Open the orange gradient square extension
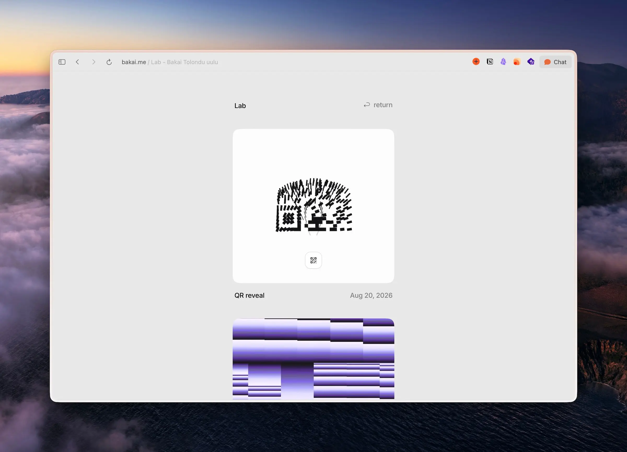Image resolution: width=627 pixels, height=452 pixels. point(517,62)
